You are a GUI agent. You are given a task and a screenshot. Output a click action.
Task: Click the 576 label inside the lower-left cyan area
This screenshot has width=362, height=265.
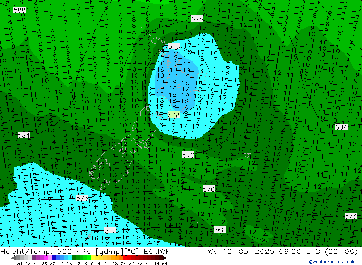click(82, 198)
